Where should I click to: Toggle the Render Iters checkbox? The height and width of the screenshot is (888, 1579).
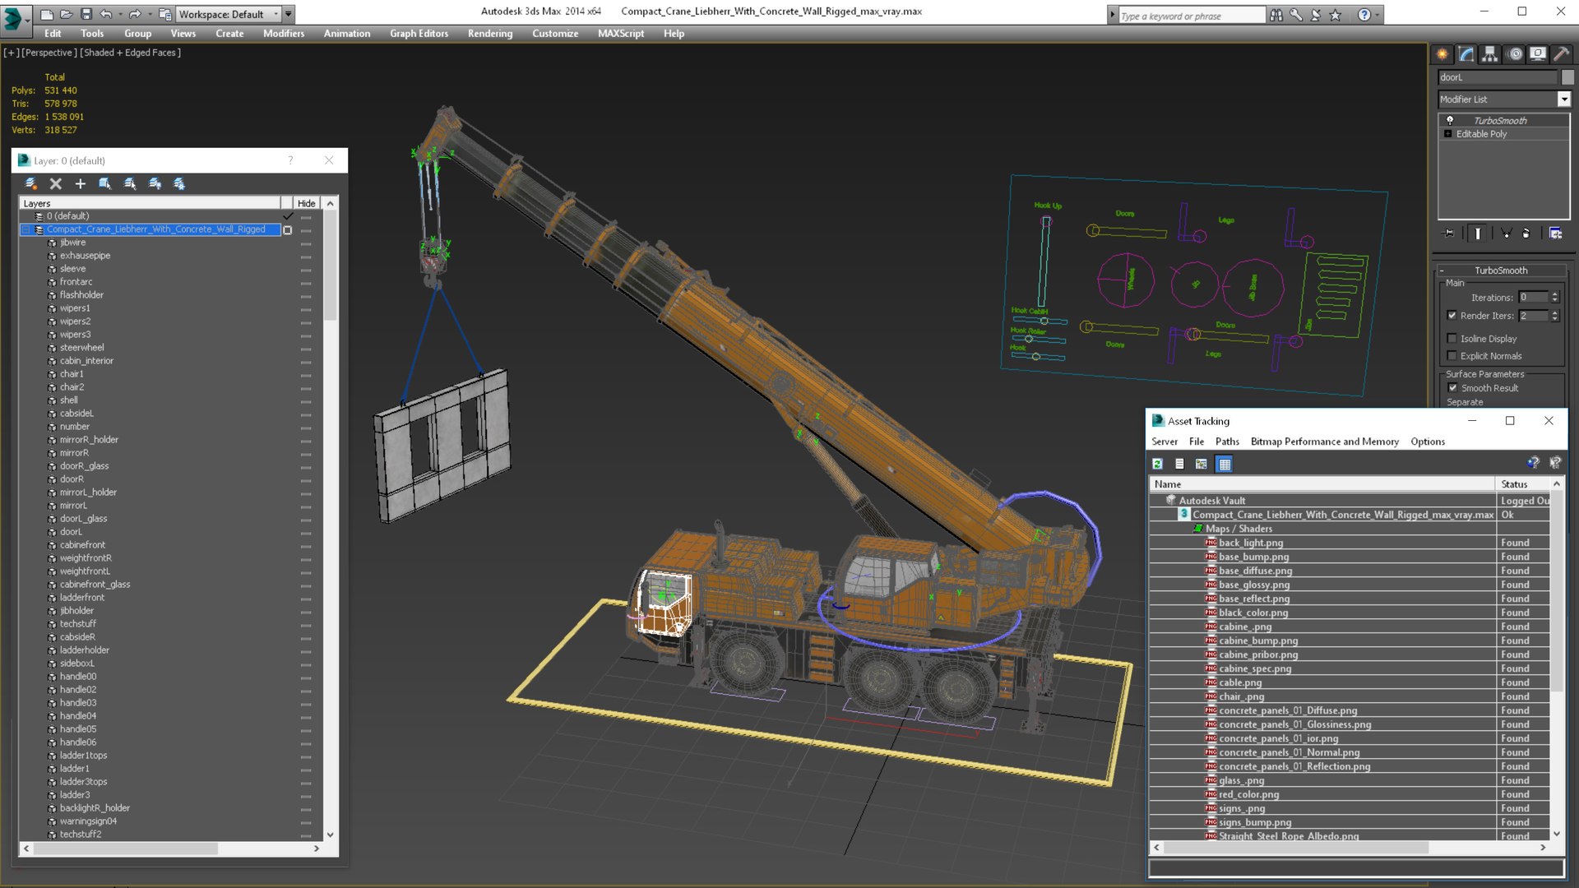click(x=1452, y=316)
